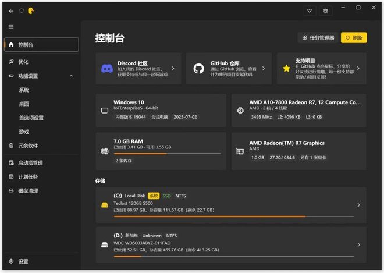
Task: Expand the D: 新加卷 row chevron
Action: pyautogui.click(x=359, y=245)
